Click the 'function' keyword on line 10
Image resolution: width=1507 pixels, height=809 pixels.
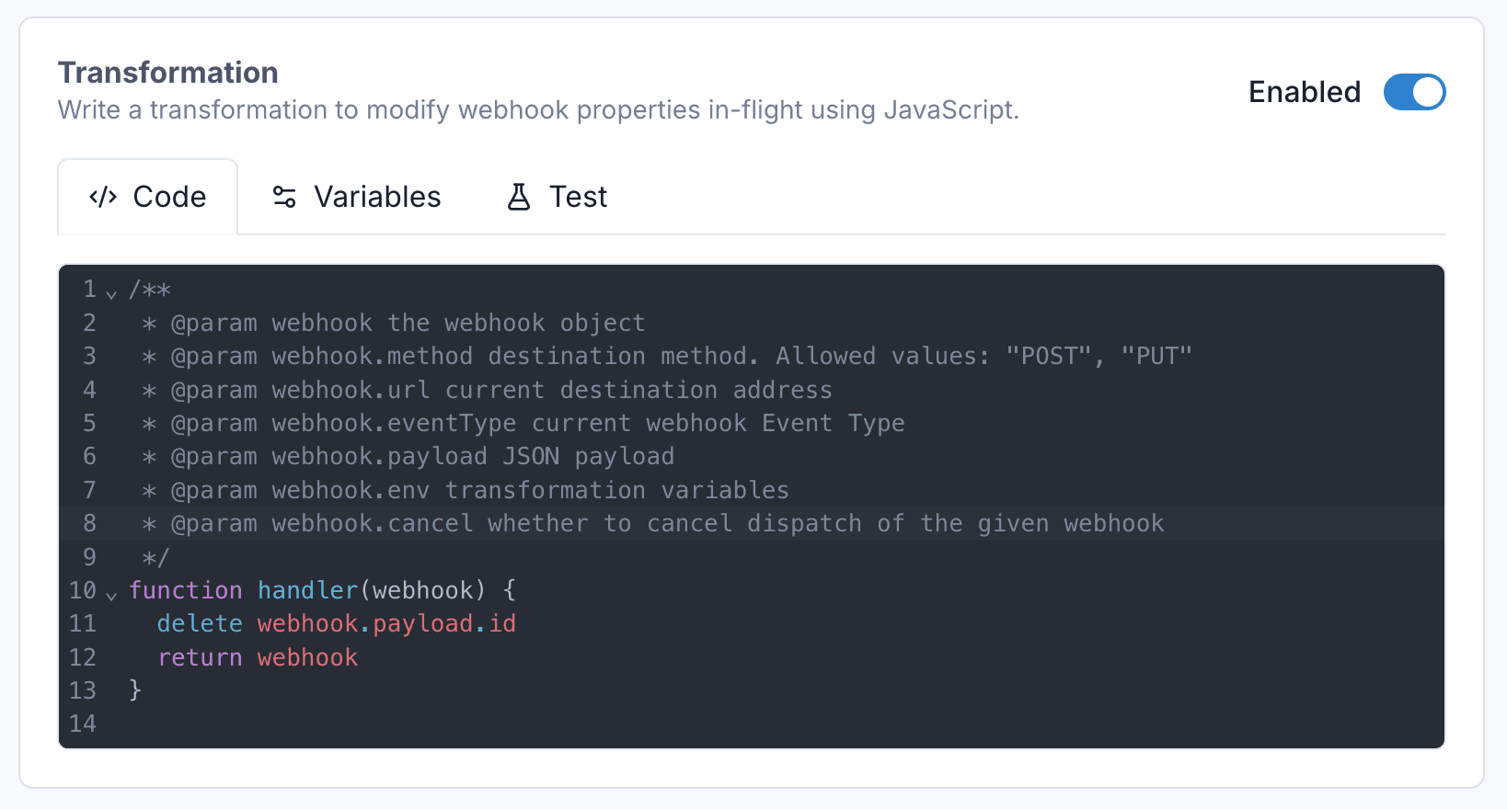[x=186, y=590]
